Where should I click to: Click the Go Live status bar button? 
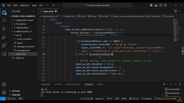tap(134, 99)
